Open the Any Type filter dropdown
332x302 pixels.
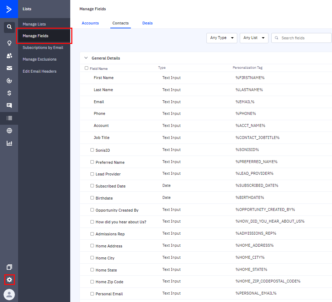click(222, 38)
